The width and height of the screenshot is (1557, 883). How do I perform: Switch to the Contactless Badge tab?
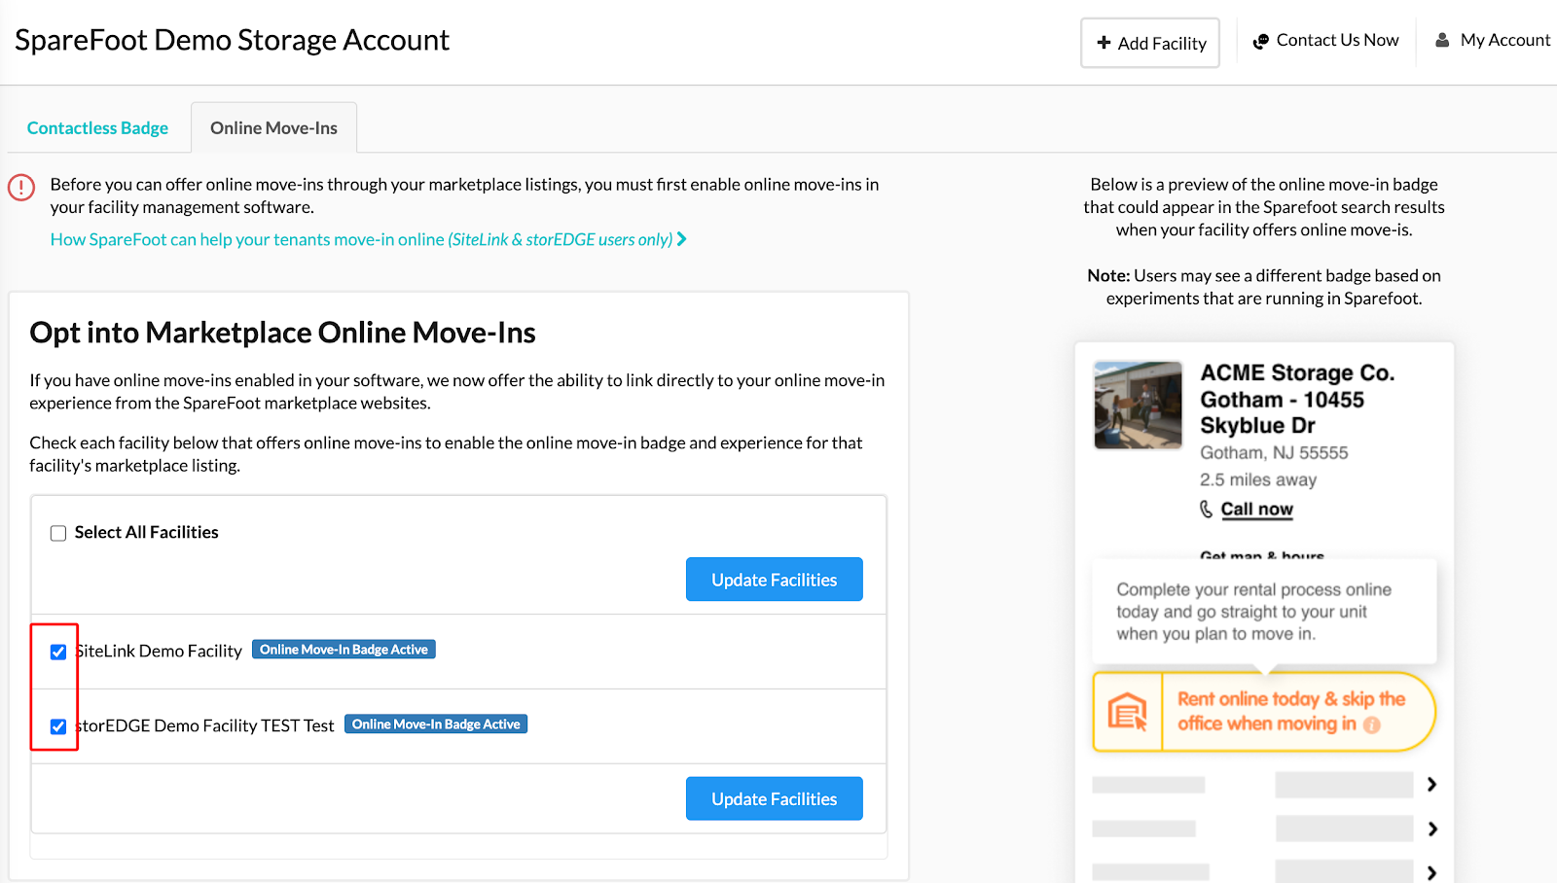97,127
